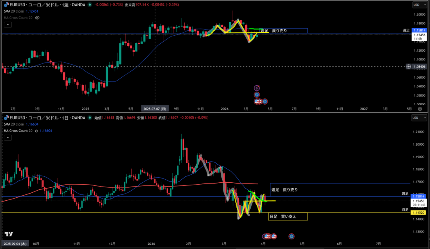Click the TradingView logo in the daily chart
Viewport: 430px width, 249px height.
8,234
